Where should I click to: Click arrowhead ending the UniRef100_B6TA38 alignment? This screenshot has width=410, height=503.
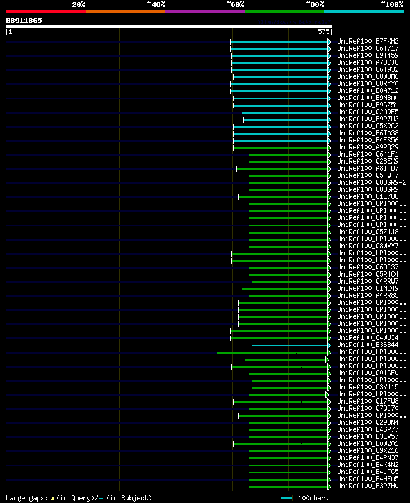click(329, 133)
